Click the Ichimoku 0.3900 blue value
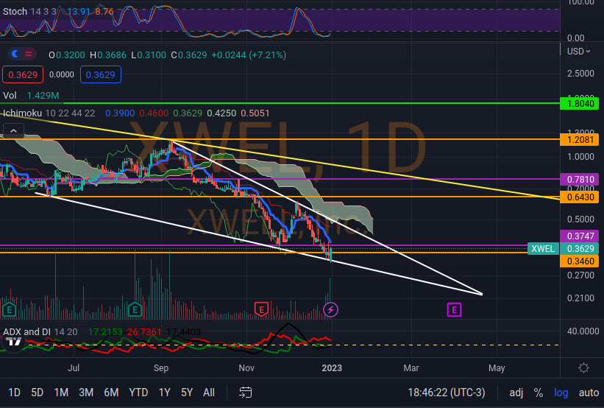Screen dimensions: 604x408 (x=120, y=113)
